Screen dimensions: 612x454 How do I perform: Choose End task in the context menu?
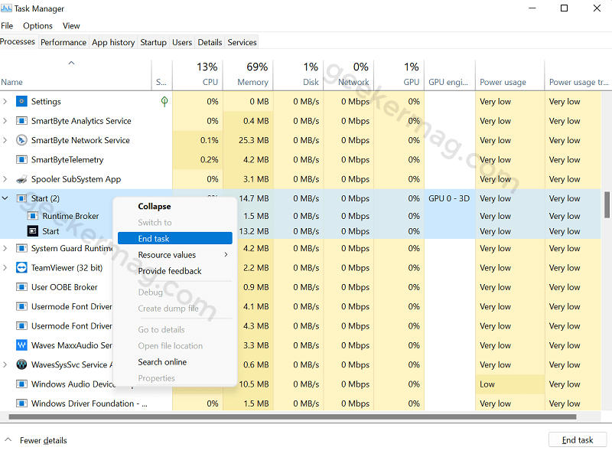[x=175, y=238]
